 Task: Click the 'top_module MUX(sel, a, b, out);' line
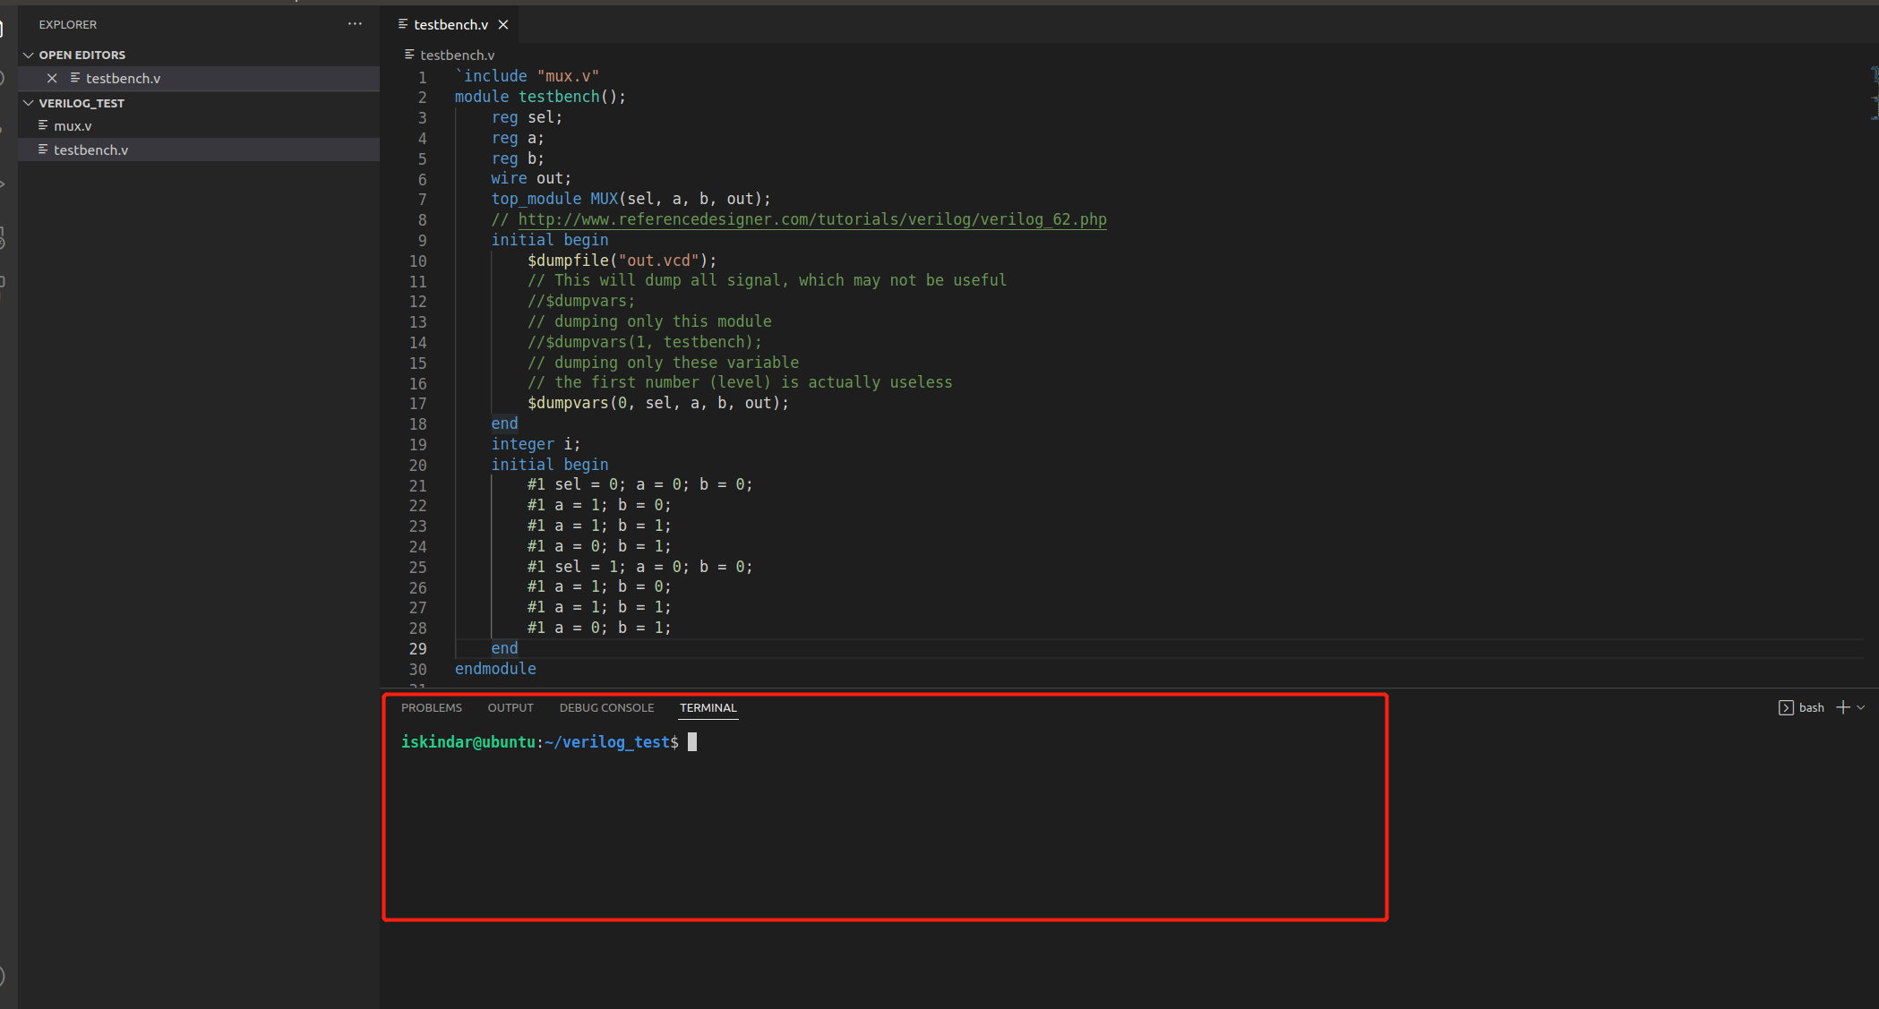click(x=631, y=199)
